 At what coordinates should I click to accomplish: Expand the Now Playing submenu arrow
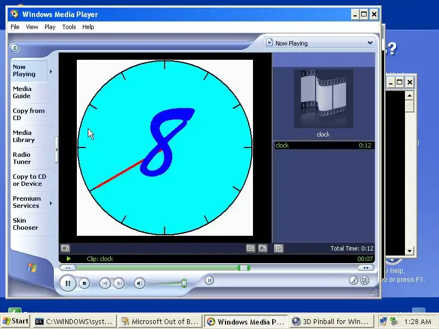[51, 72]
